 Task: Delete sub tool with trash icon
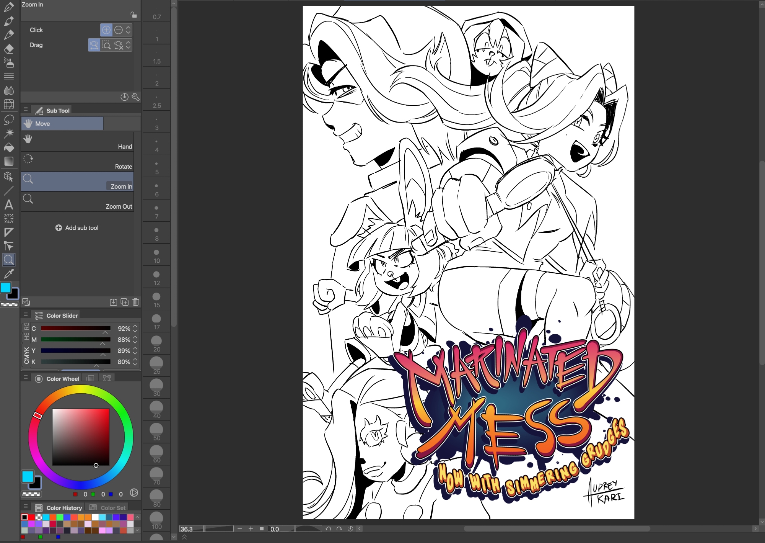135,302
